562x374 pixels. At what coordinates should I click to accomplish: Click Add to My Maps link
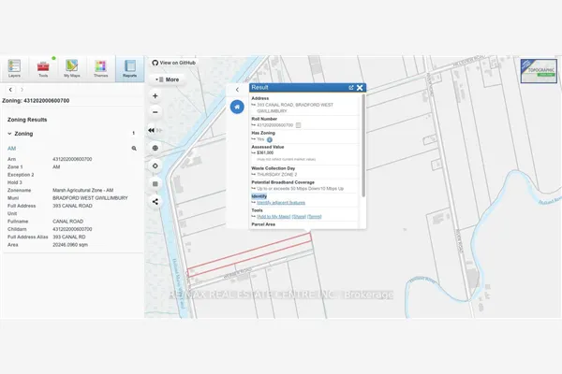pyautogui.click(x=274, y=217)
